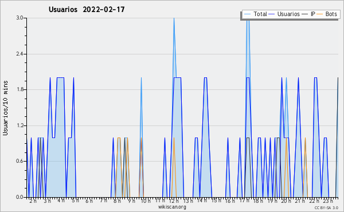Click the '23 h' x-axis label
Screen dimensions: 344x212
click(x=328, y=201)
